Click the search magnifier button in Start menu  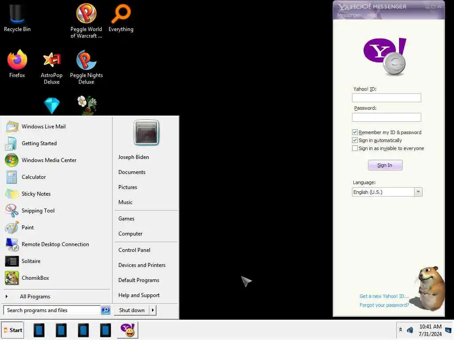pos(106,310)
